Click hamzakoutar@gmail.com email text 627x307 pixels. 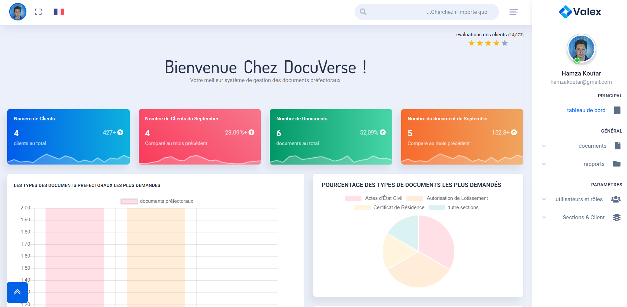pyautogui.click(x=581, y=82)
